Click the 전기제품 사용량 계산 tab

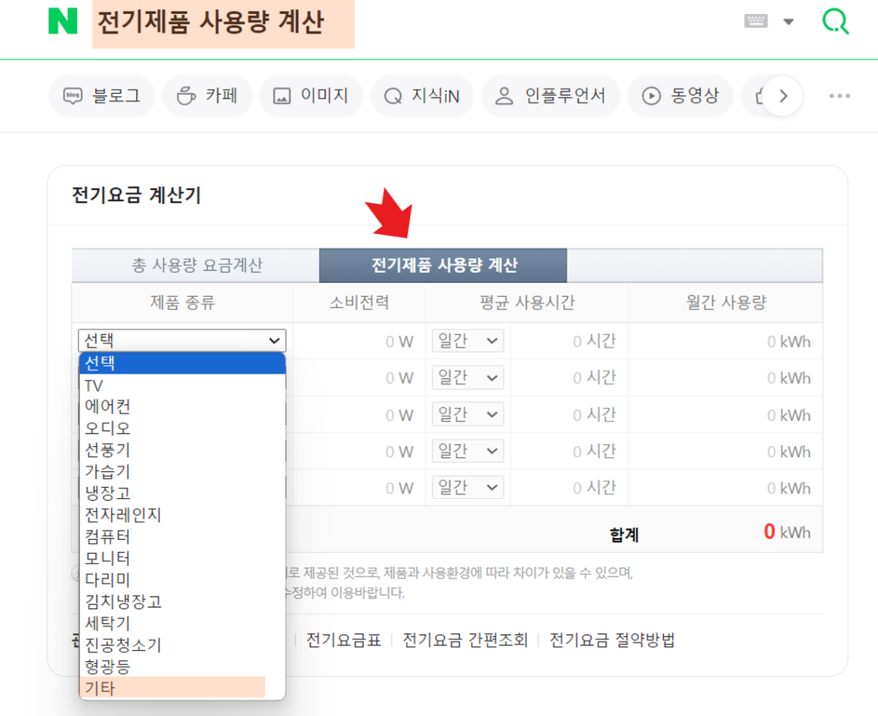(443, 265)
